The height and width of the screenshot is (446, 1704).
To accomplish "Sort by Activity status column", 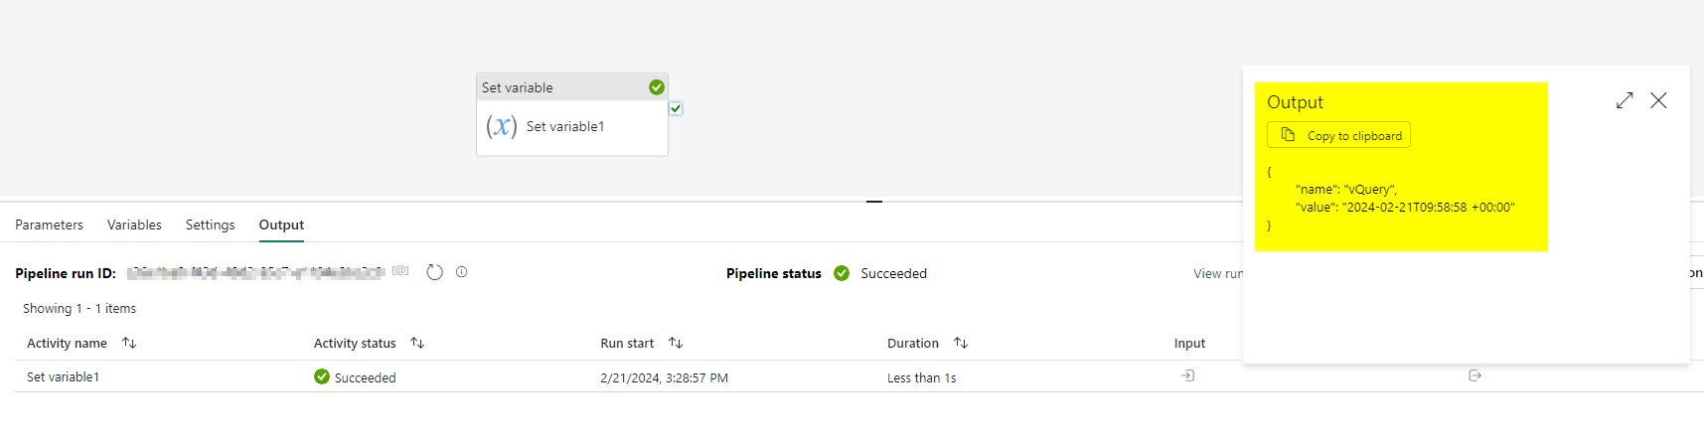I will [x=417, y=343].
